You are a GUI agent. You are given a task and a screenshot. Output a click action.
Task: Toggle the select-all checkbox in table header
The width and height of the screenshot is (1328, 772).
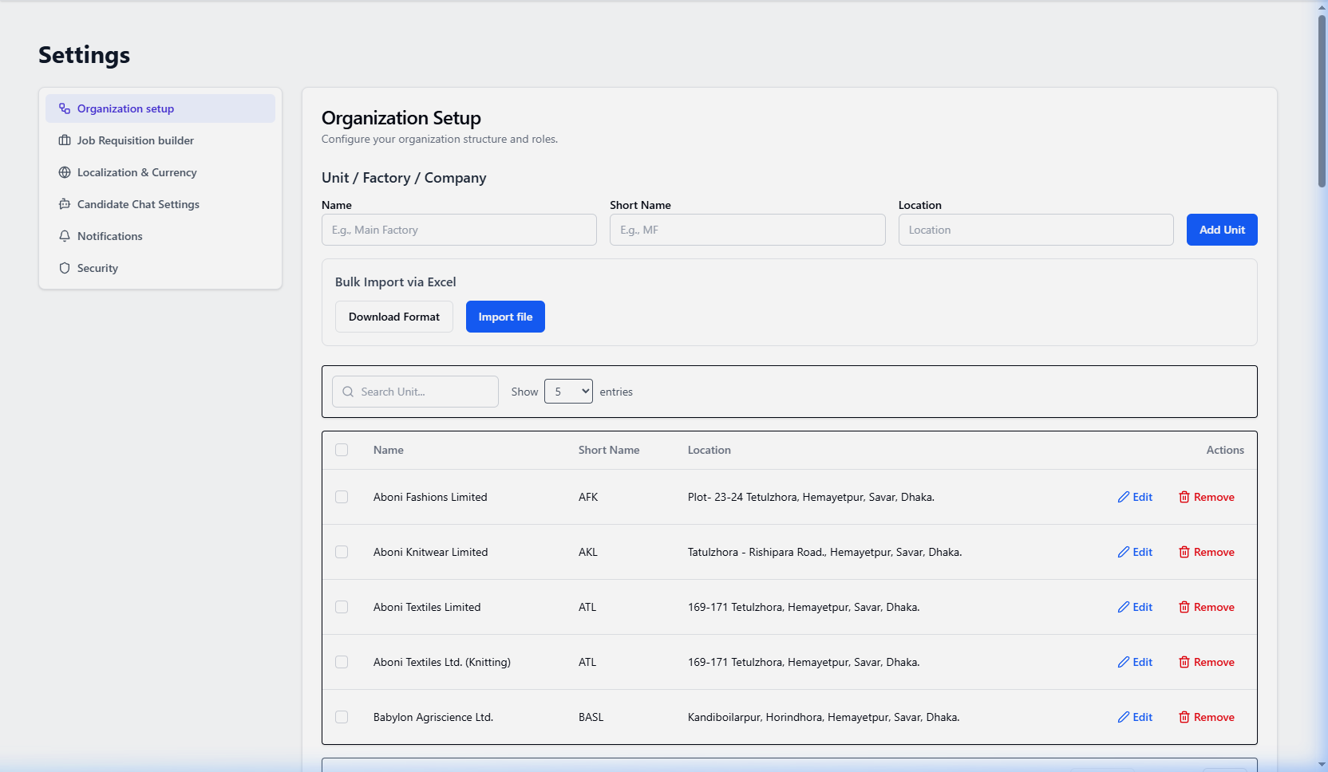tap(342, 450)
